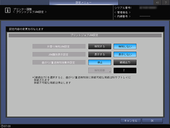This screenshot has height=128, width=170.
Task: Click the プリンター調整 breadcrumb title
Action: point(22,9)
